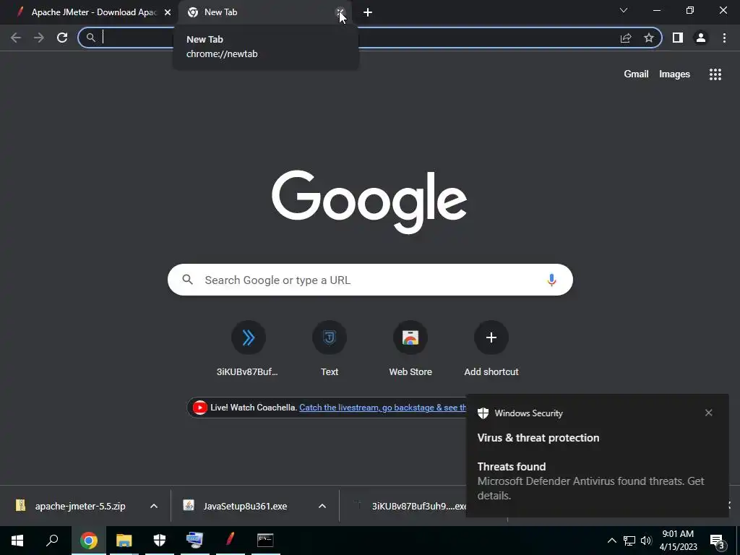The height and width of the screenshot is (555, 740).
Task: Bookmark this tab with star icon
Action: pyautogui.click(x=649, y=38)
